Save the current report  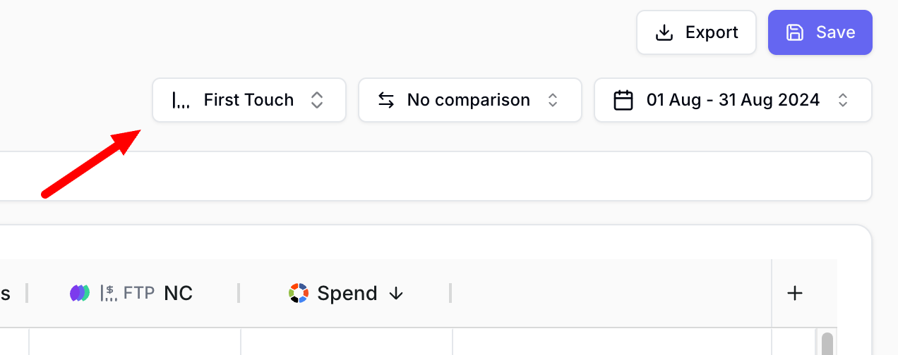tap(820, 32)
